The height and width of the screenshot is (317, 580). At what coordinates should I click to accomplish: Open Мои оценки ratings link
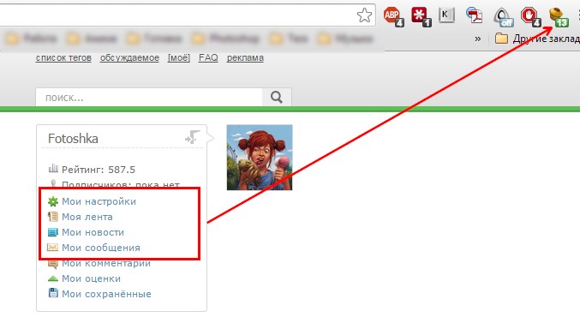(x=91, y=278)
